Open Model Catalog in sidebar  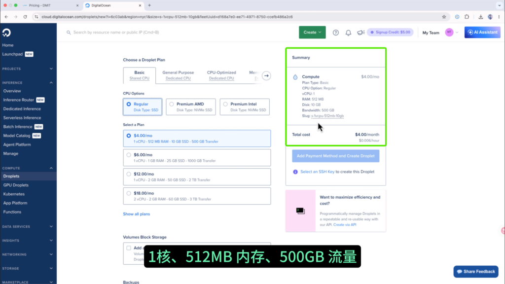17,136
